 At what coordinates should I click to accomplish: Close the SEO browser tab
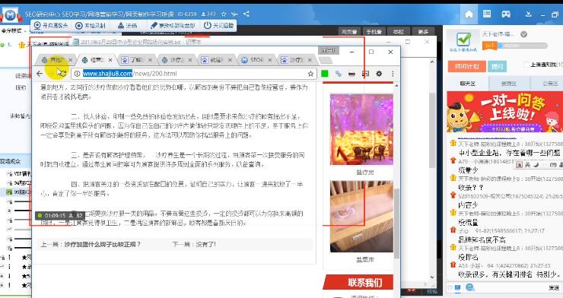click(270, 60)
